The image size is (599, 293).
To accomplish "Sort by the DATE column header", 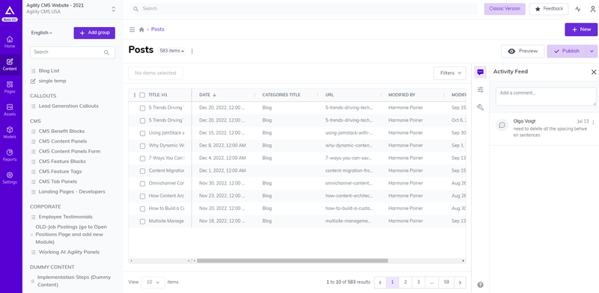I will tap(208, 95).
